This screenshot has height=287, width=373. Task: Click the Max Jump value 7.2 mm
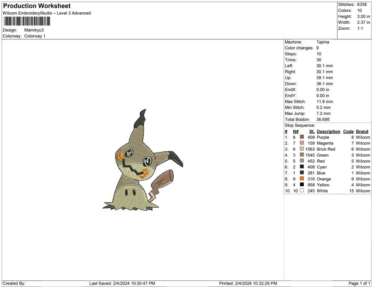click(323, 113)
